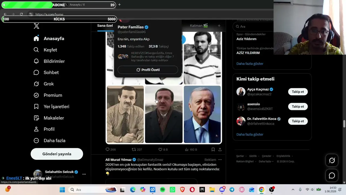Share the photo collage post

[220, 149]
